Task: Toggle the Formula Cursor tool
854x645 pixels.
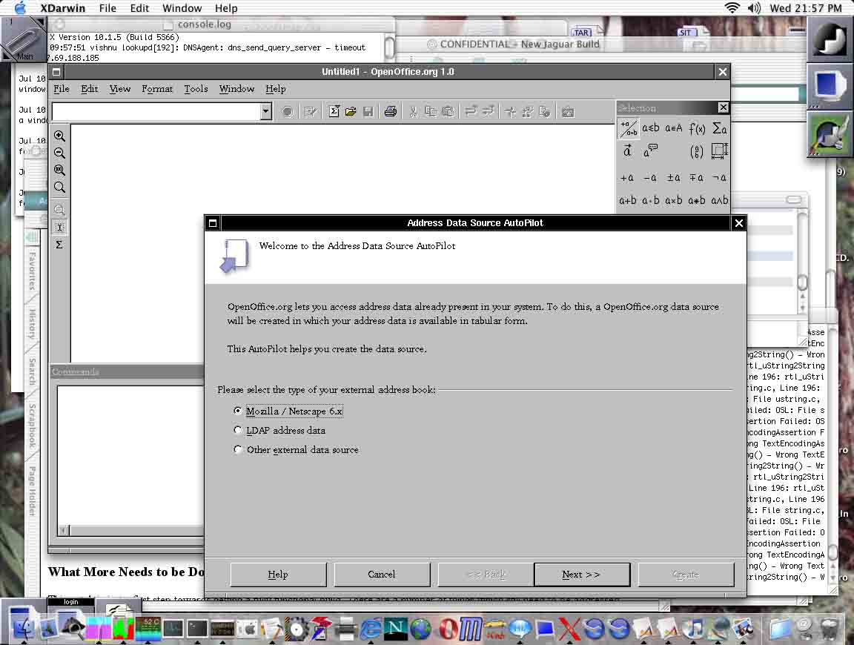Action: pos(59,227)
